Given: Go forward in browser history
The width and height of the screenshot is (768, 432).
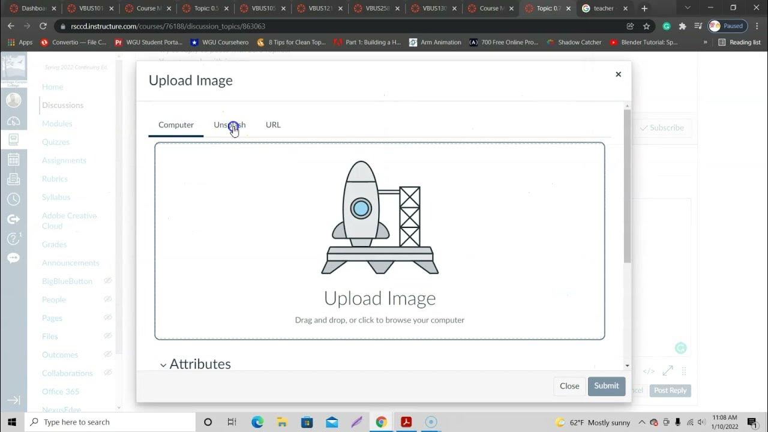Looking at the screenshot, I should [x=27, y=26].
